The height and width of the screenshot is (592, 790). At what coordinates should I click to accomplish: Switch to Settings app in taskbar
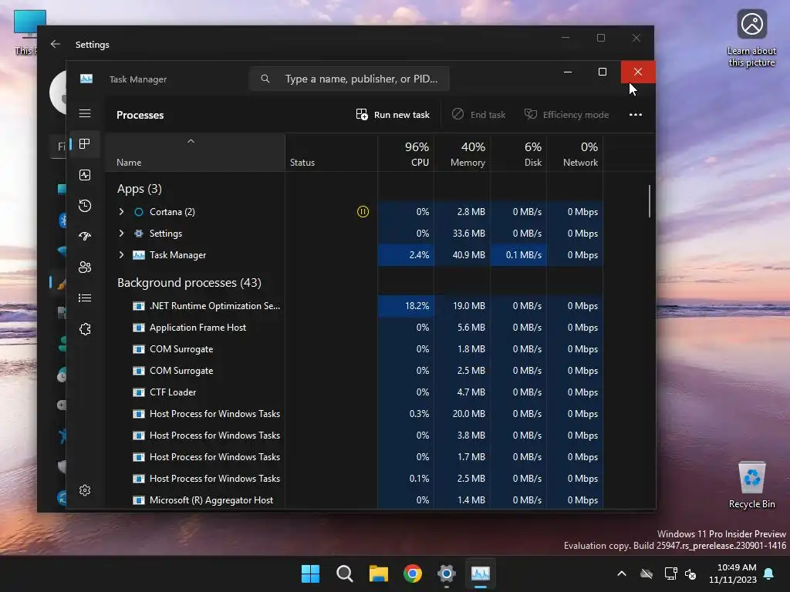pyautogui.click(x=447, y=573)
